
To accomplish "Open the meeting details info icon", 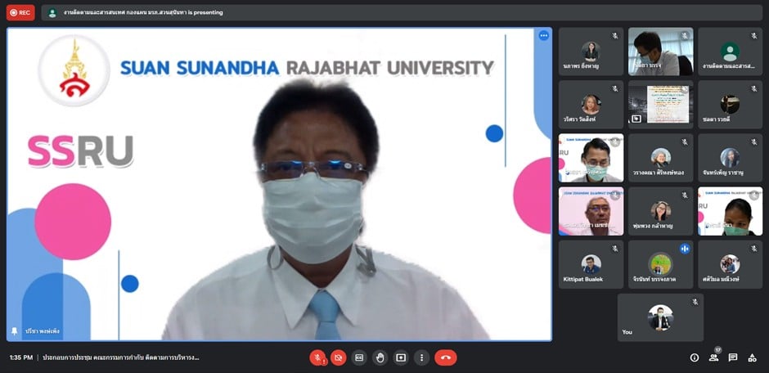I will [695, 357].
